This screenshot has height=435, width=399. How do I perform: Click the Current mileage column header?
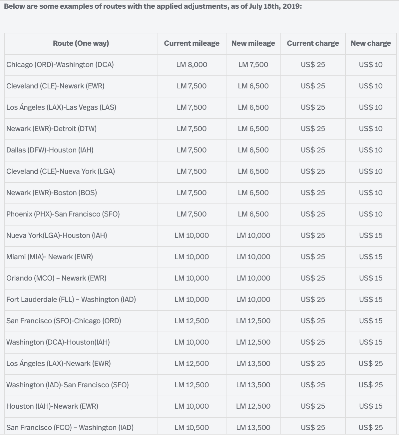pos(192,43)
